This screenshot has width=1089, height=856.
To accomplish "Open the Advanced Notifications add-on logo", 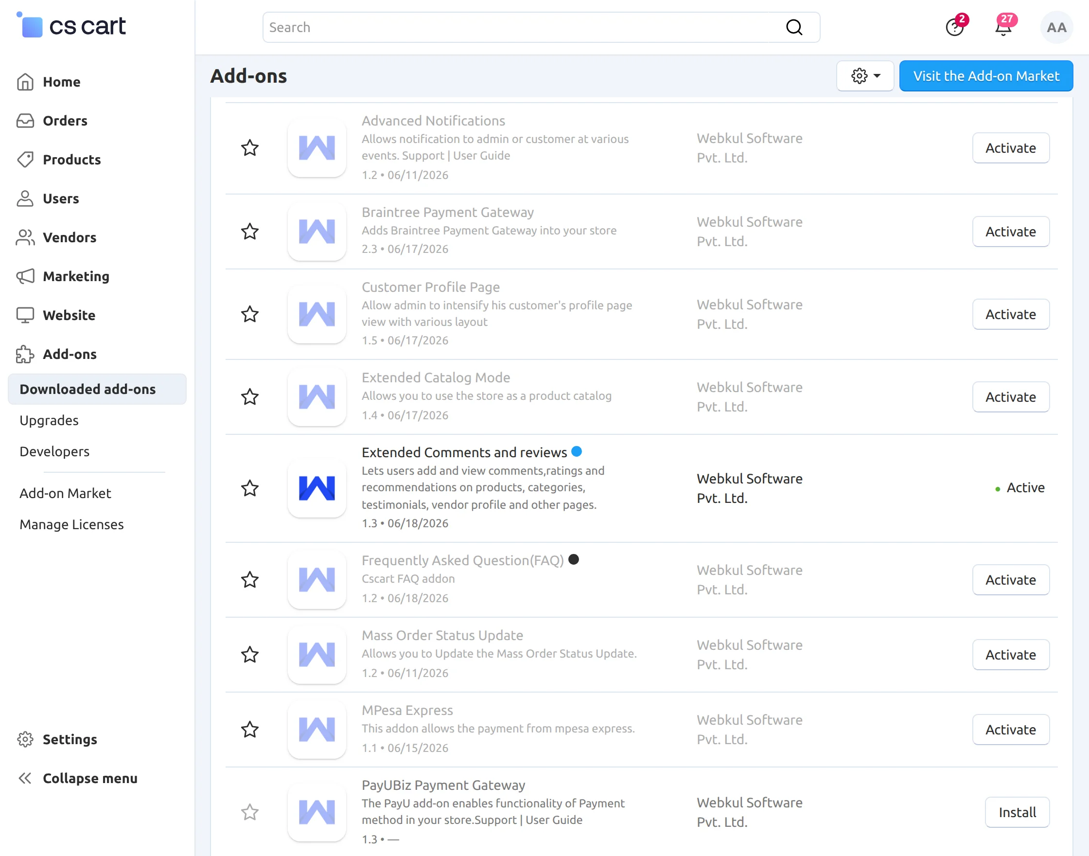I will click(x=316, y=148).
